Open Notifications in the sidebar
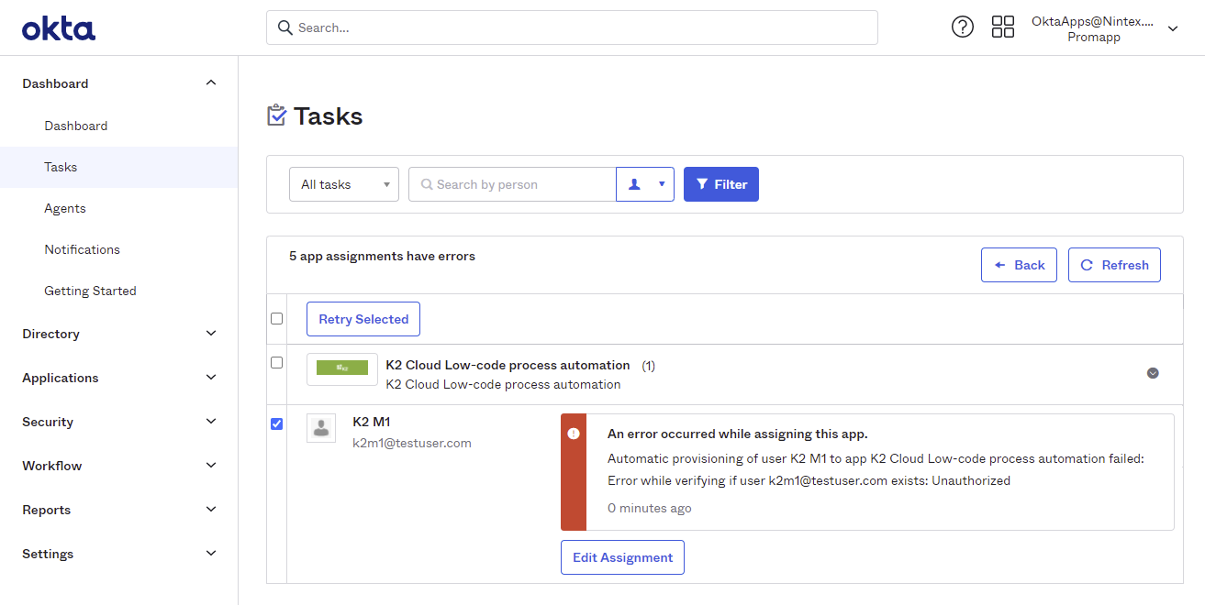 click(83, 249)
